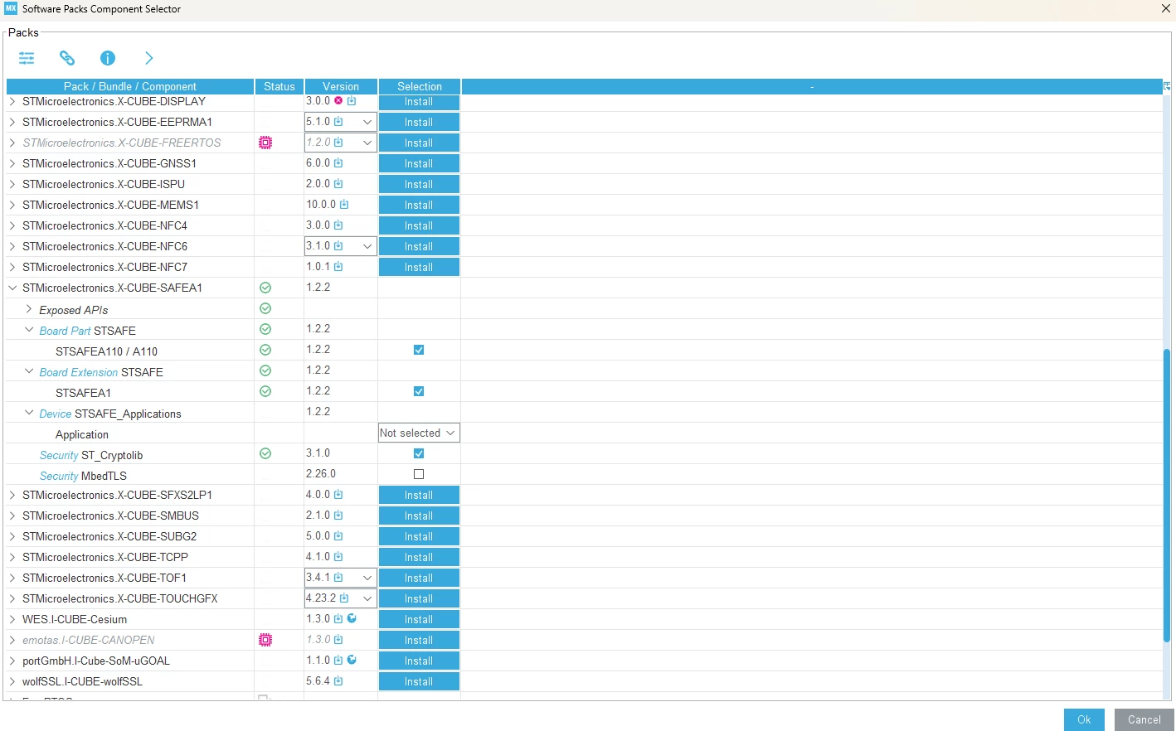Expand the STMicroelectronics.X-CUBE-MEMS1 pack
The image size is (1176, 731).
(x=12, y=205)
